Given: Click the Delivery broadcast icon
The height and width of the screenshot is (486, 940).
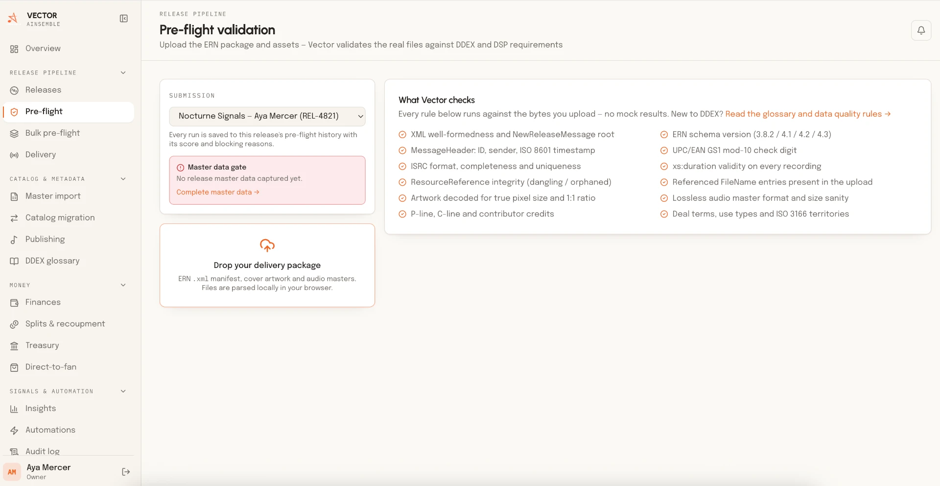Looking at the screenshot, I should tap(14, 155).
